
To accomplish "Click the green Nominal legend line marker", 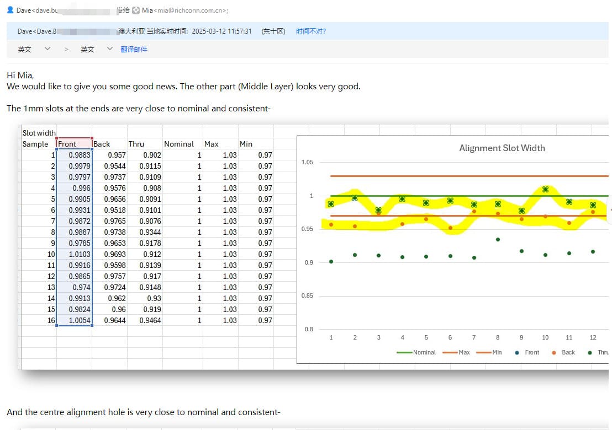I will click(x=404, y=352).
